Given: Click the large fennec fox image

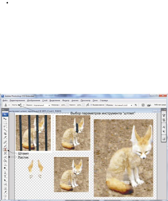Looking at the screenshot, I should 123,158.
